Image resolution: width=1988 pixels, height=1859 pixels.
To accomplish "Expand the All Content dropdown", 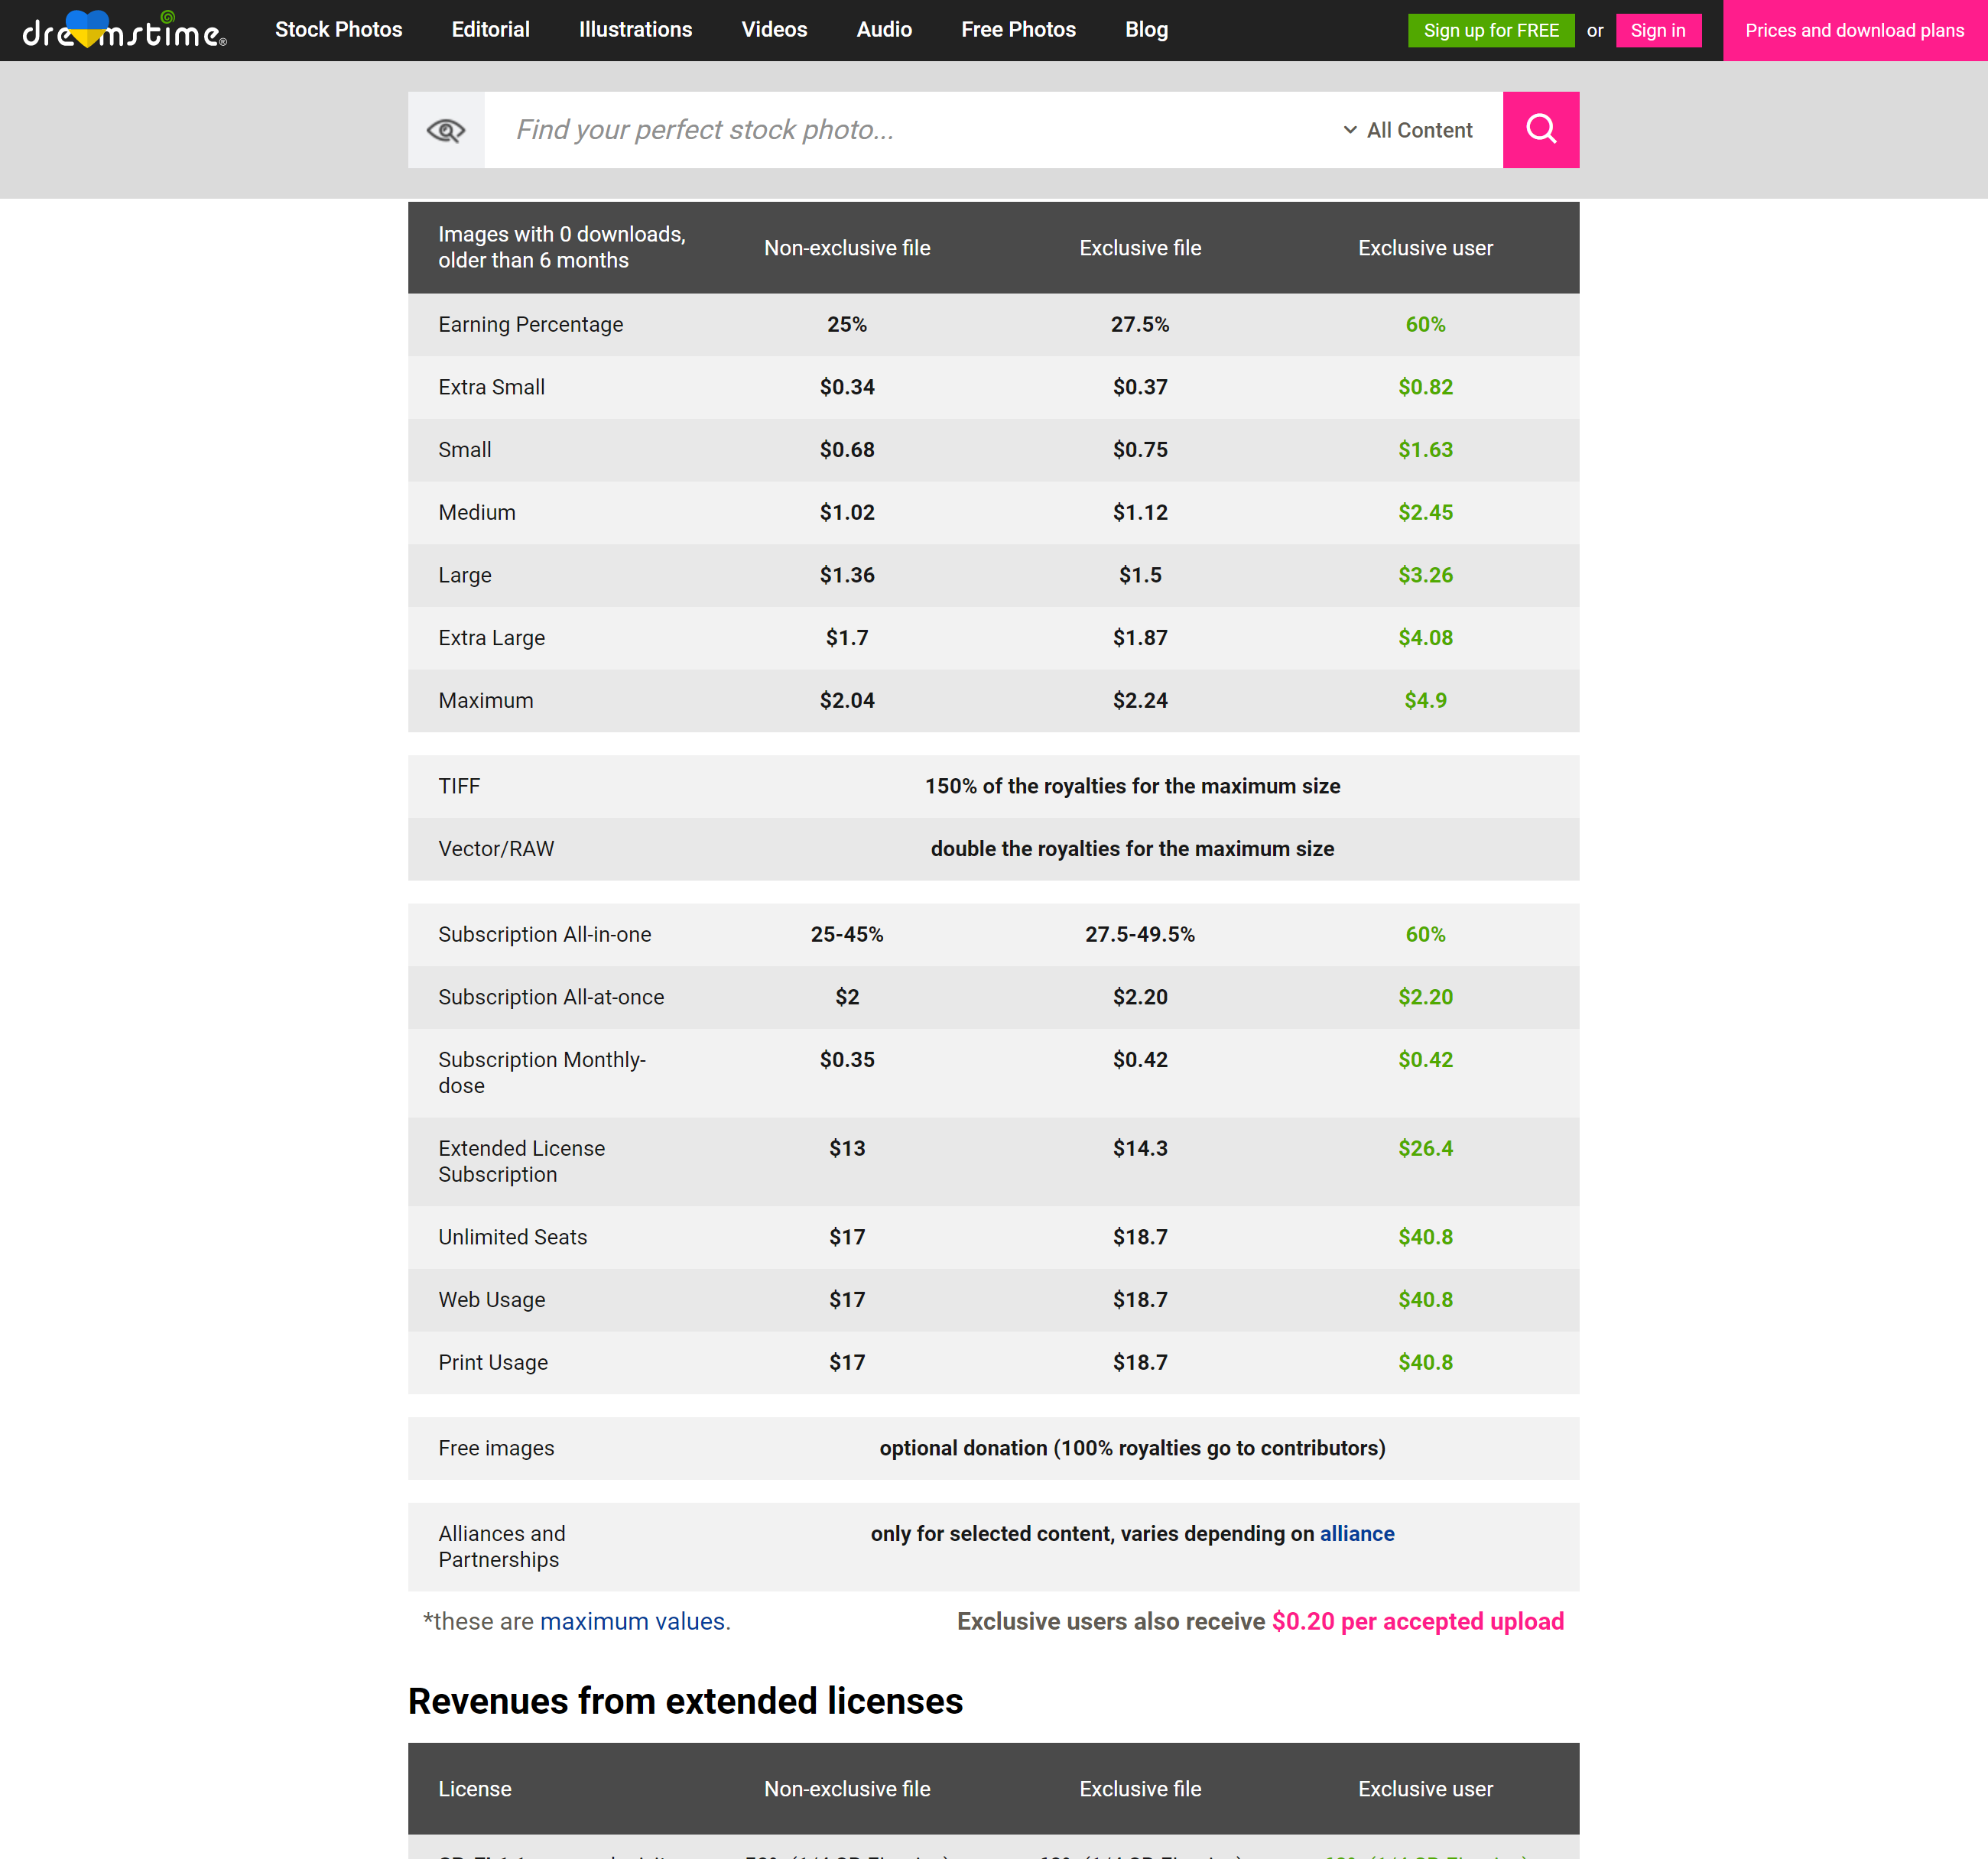I will (x=1418, y=130).
